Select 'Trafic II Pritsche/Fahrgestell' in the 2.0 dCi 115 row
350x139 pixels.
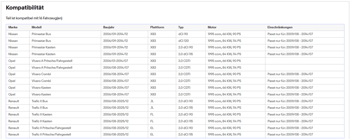(x=51, y=135)
